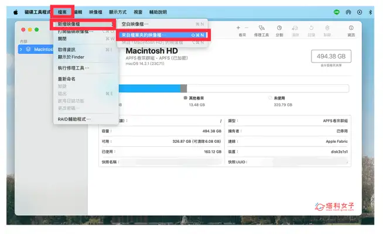Run First Aid (修理工具) from the toolbar
This screenshot has height=234, width=383.
coord(261,28)
